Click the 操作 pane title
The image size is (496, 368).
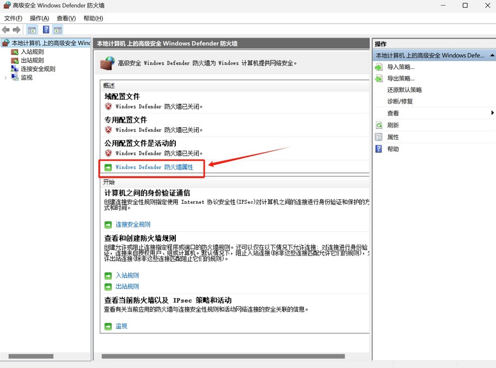pos(380,44)
